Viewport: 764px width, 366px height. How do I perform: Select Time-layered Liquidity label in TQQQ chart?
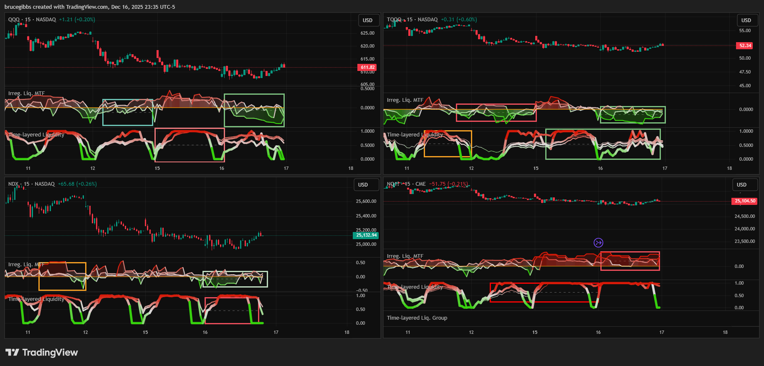tap(415, 135)
